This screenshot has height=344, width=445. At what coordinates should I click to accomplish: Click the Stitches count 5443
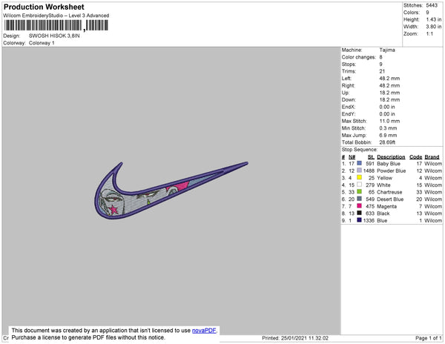[x=432, y=5]
